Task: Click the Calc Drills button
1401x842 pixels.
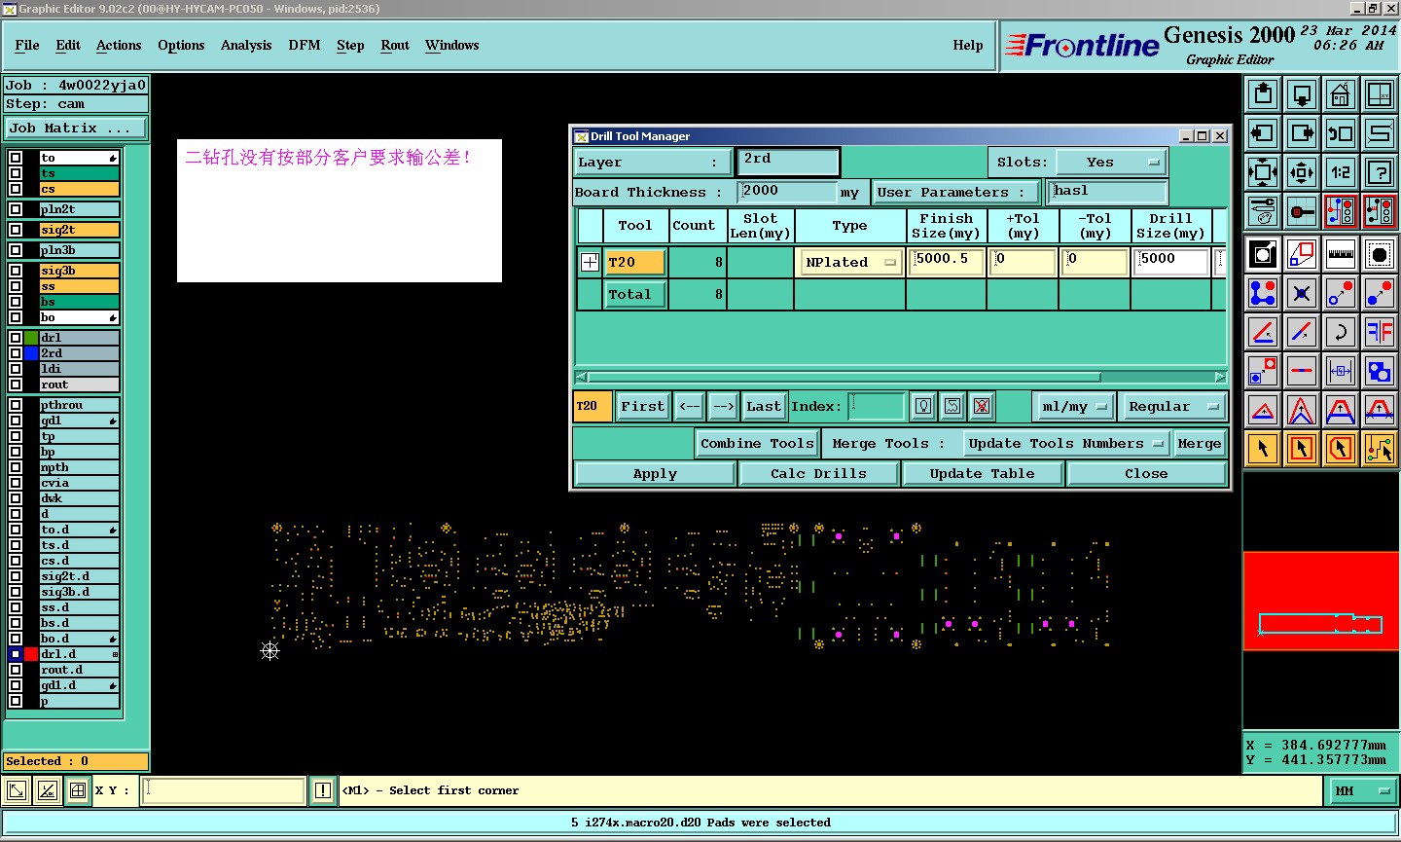Action: pyautogui.click(x=818, y=473)
